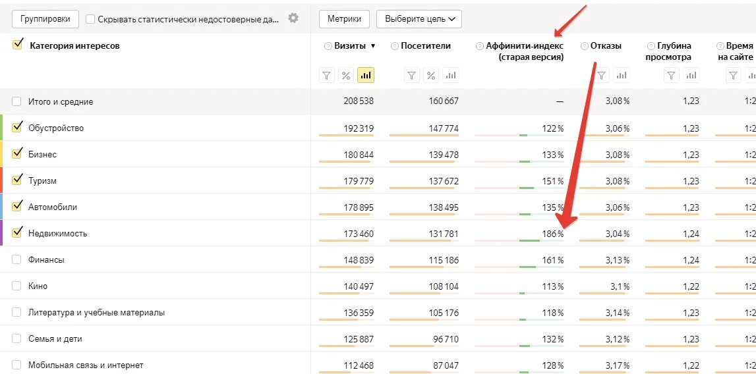
Task: Click the highlighted bar chart icon under Визиты
Action: click(x=366, y=76)
